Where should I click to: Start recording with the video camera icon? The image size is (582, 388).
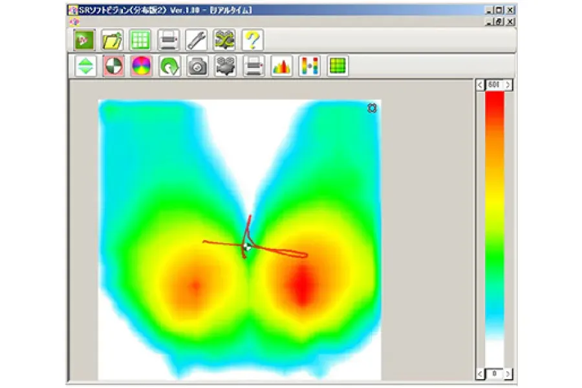[225, 66]
